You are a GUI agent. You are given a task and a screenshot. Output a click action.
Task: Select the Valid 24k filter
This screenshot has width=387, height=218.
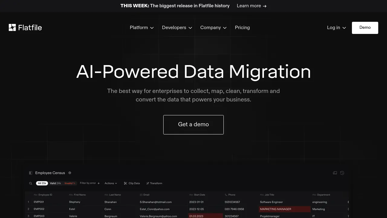55,183
